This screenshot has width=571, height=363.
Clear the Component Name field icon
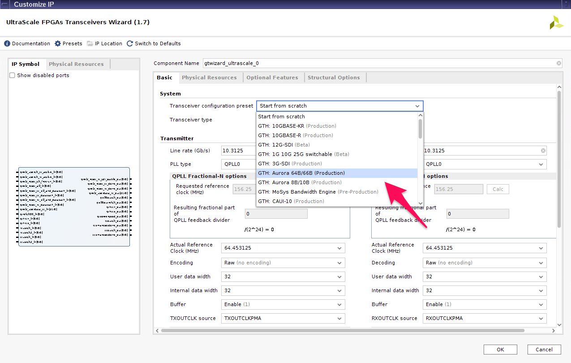559,63
